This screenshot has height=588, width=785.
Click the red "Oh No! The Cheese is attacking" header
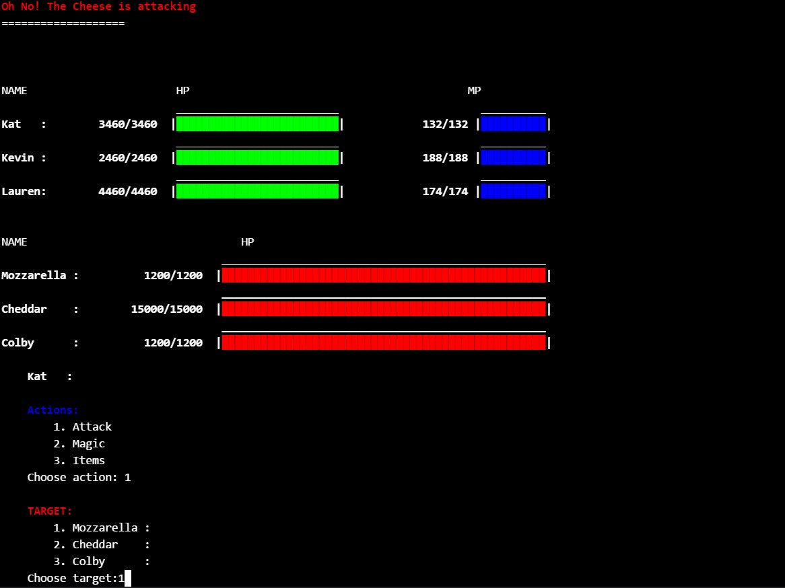(x=98, y=7)
